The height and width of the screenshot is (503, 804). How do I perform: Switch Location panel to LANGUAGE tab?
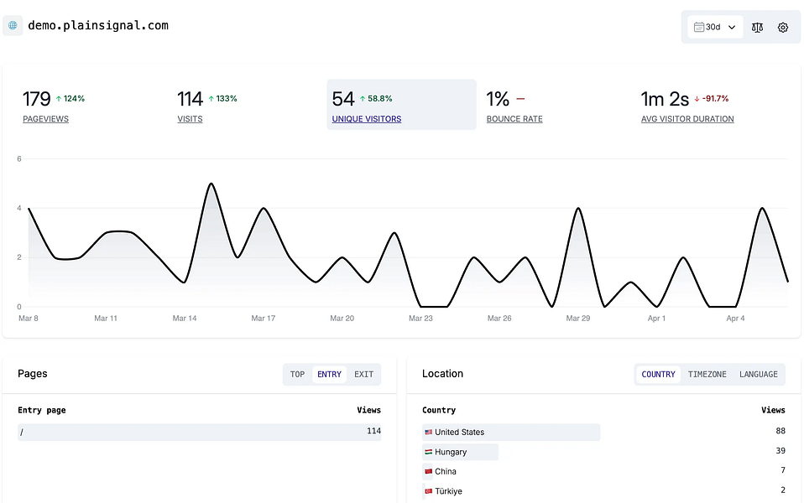[x=759, y=374]
